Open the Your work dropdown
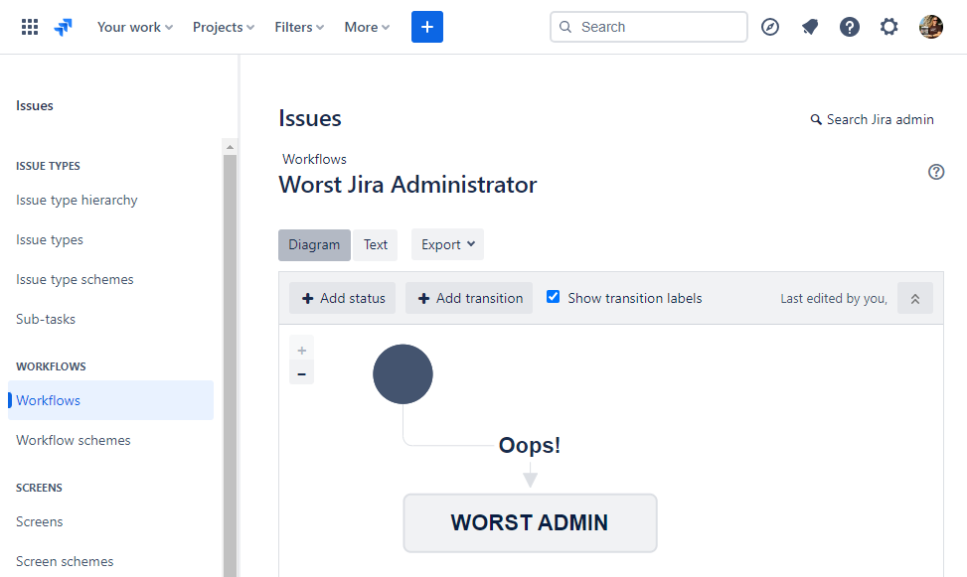Screen dimensions: 967x577 tap(135, 27)
